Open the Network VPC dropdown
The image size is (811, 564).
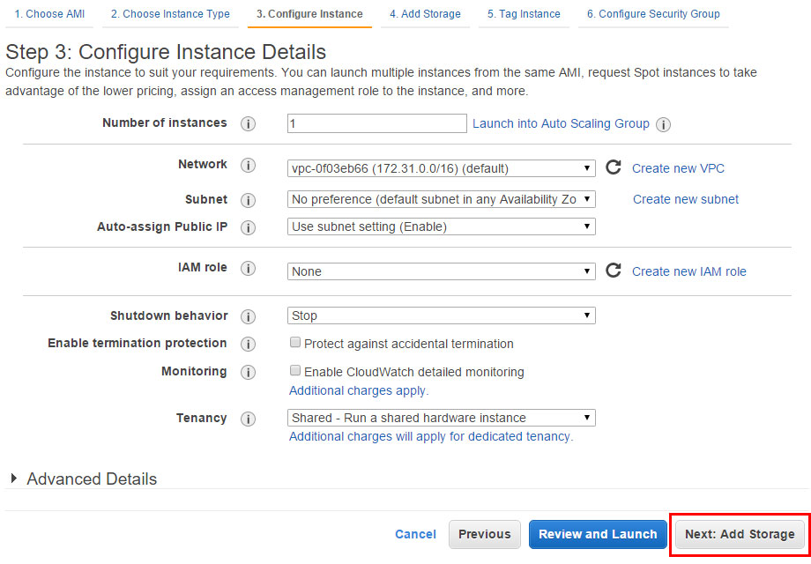point(441,168)
